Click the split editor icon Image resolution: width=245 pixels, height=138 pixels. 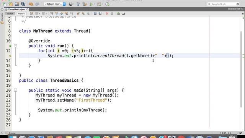pyautogui.click(x=243, y=14)
